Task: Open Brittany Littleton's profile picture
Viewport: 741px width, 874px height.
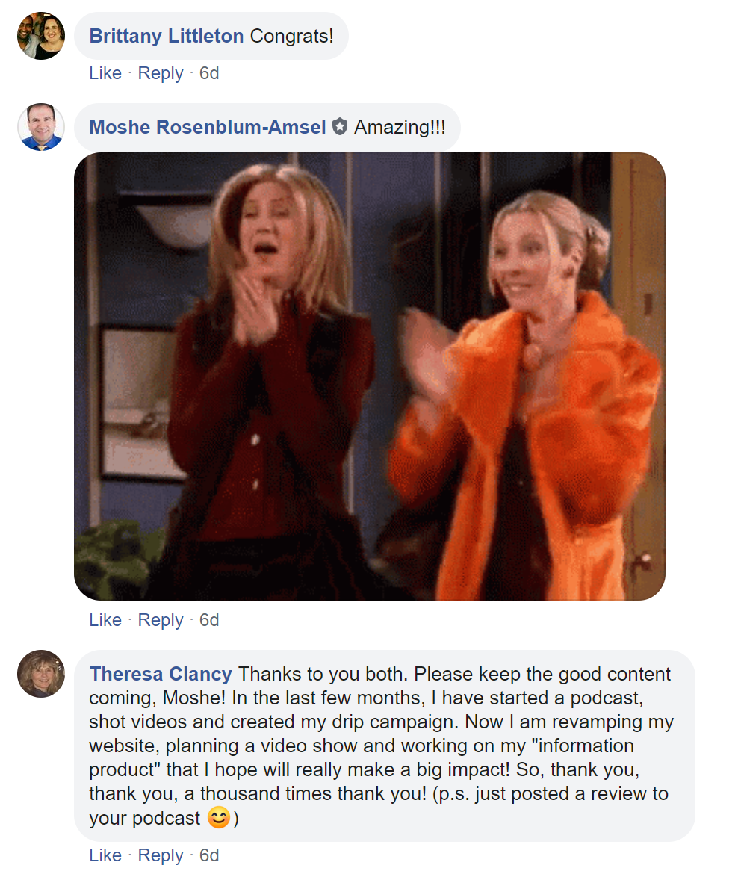Action: [41, 36]
